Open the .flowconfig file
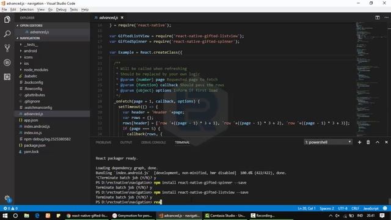 33,89
